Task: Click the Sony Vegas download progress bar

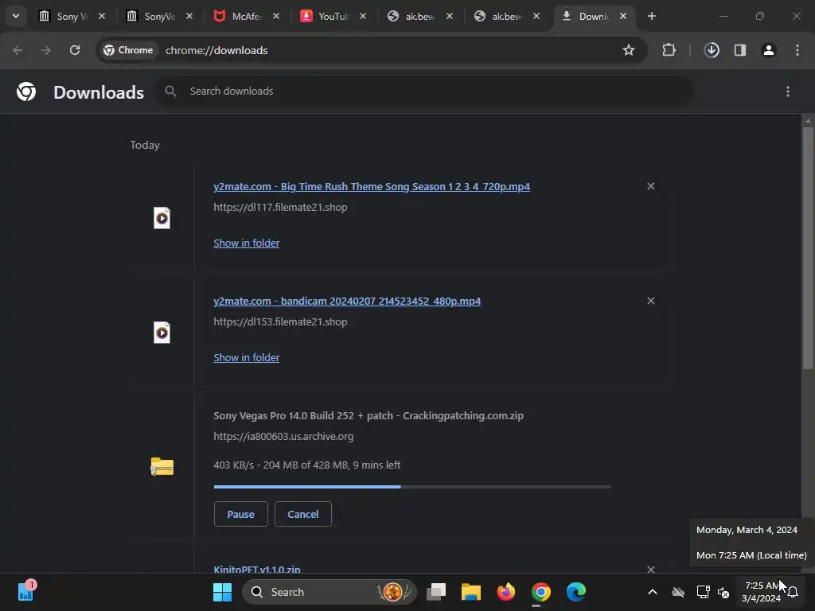Action: click(x=412, y=487)
